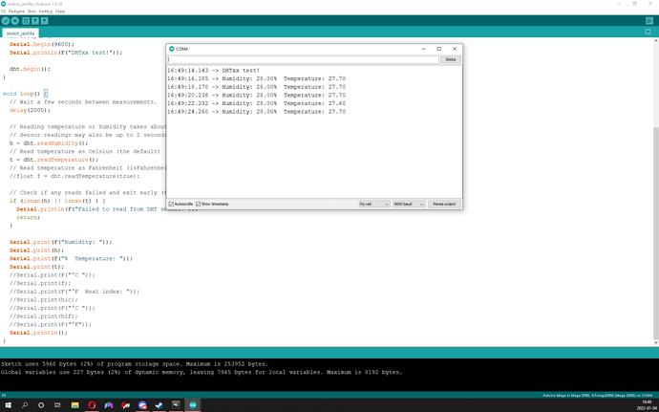
Task: Open the Opera browser taskbar icon
Action: click(x=92, y=405)
